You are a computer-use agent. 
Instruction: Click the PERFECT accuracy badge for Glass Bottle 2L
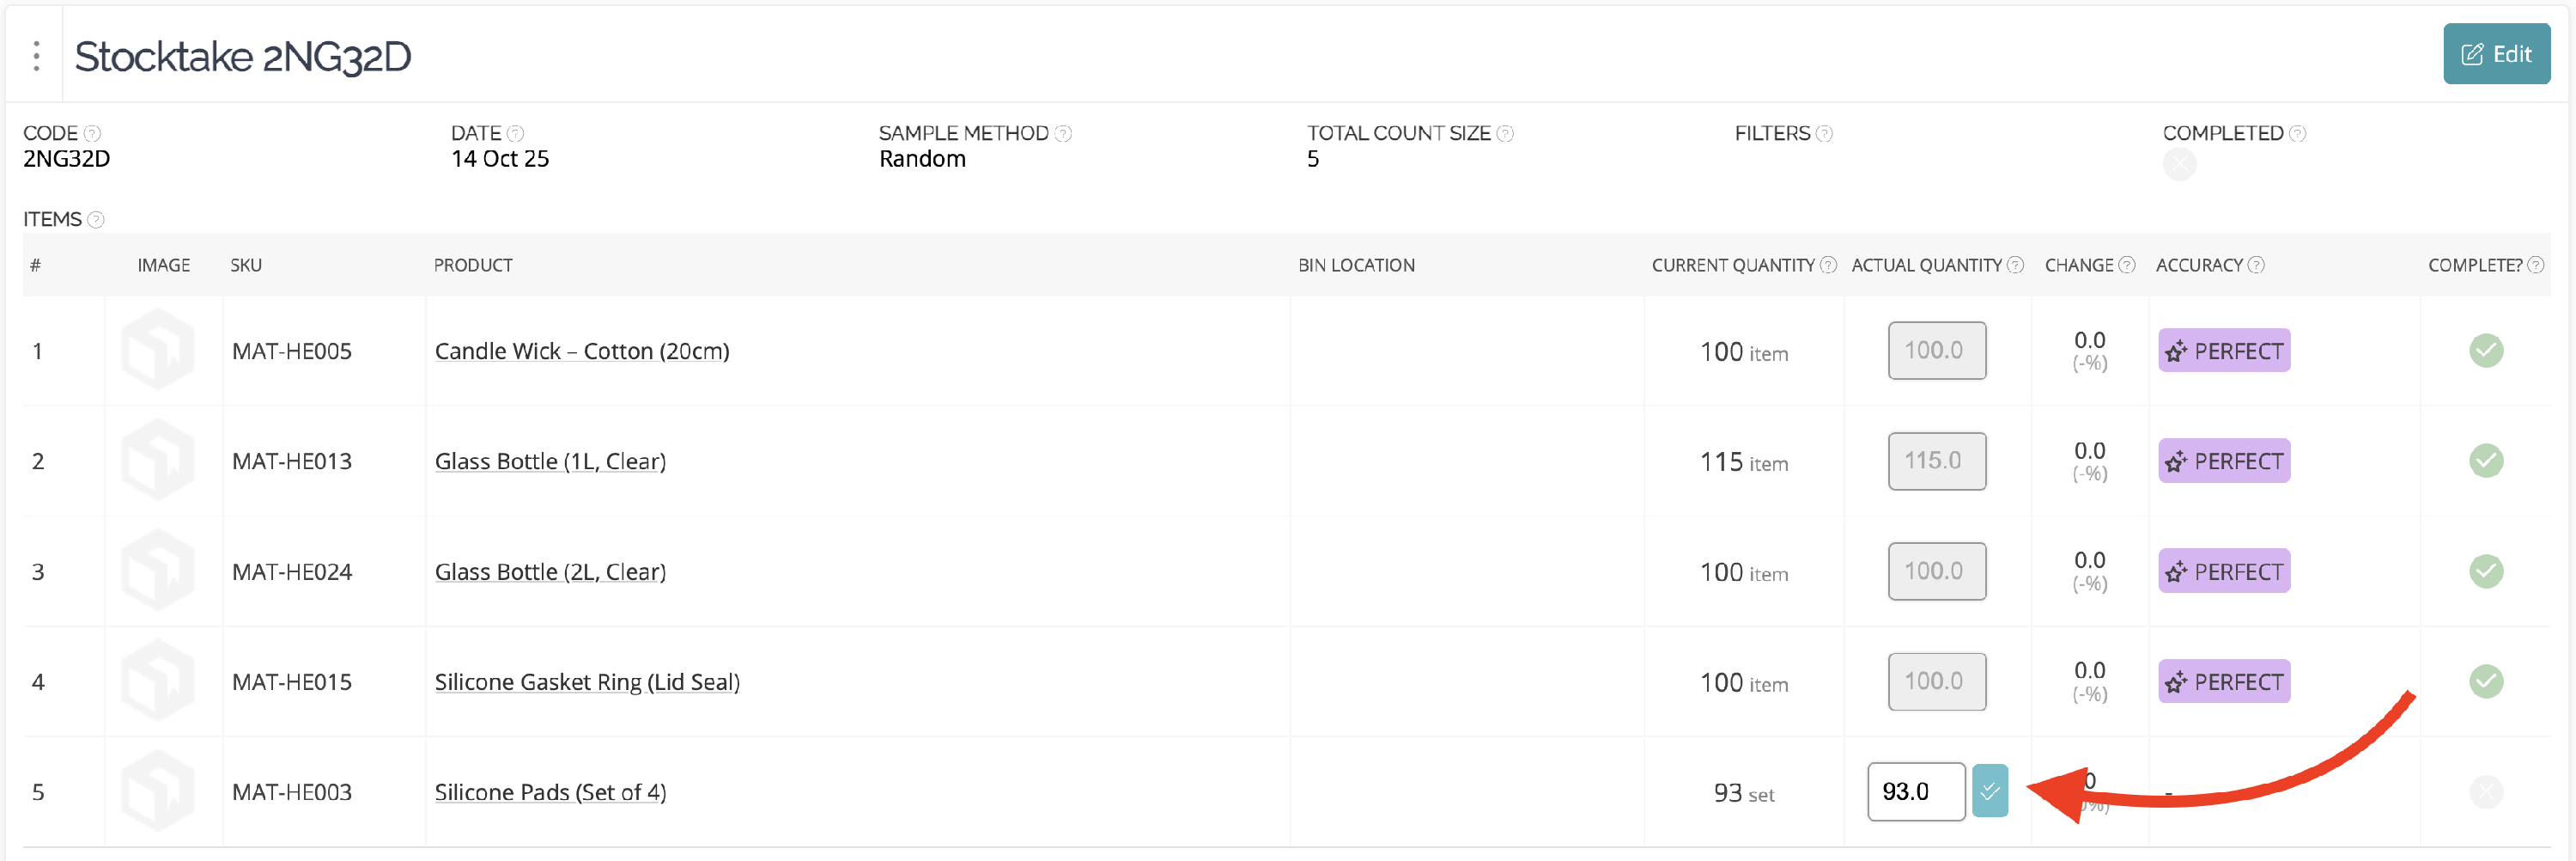pos(2224,571)
